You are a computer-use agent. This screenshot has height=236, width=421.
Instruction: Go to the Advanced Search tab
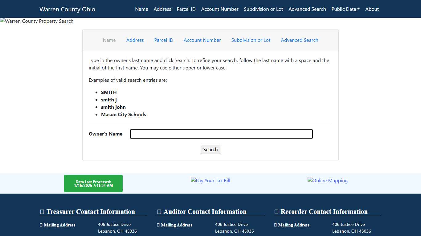tap(299, 40)
